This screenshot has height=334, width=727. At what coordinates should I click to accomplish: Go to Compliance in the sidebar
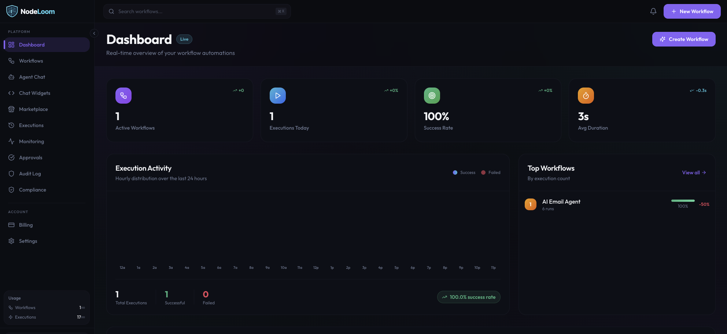click(x=47, y=190)
